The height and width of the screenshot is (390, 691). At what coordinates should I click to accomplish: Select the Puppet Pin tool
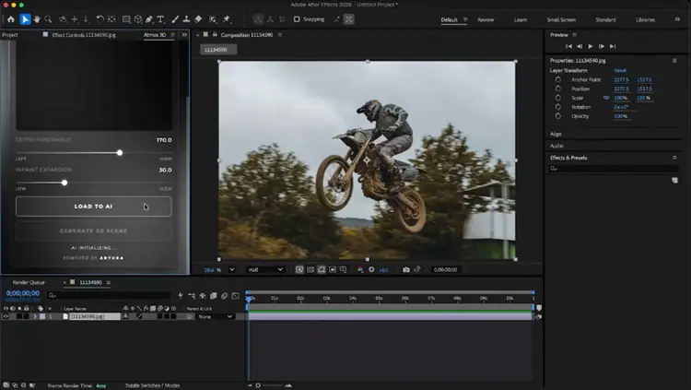click(x=227, y=19)
